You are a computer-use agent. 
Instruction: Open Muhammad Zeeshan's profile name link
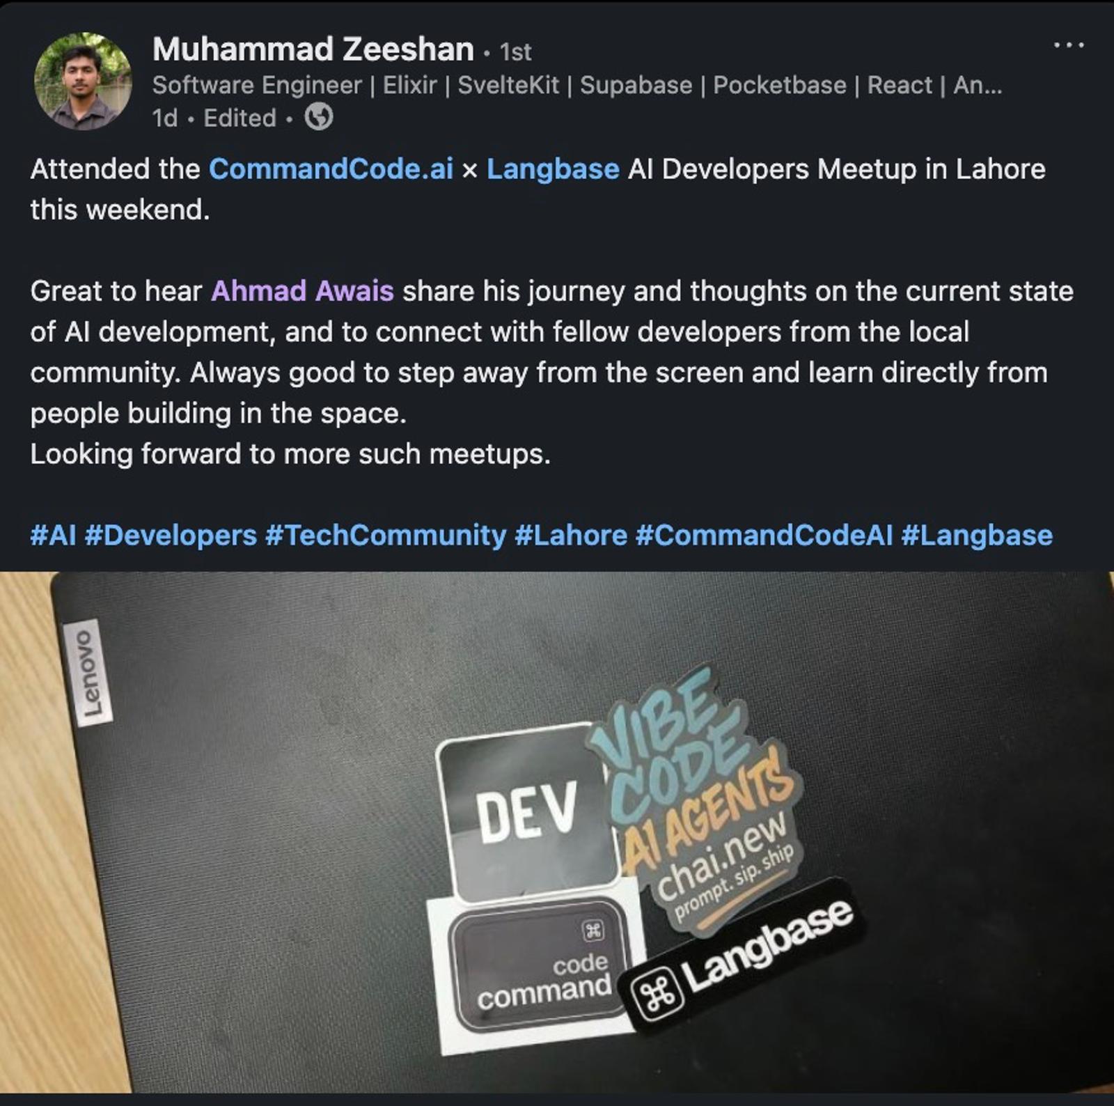(x=313, y=49)
